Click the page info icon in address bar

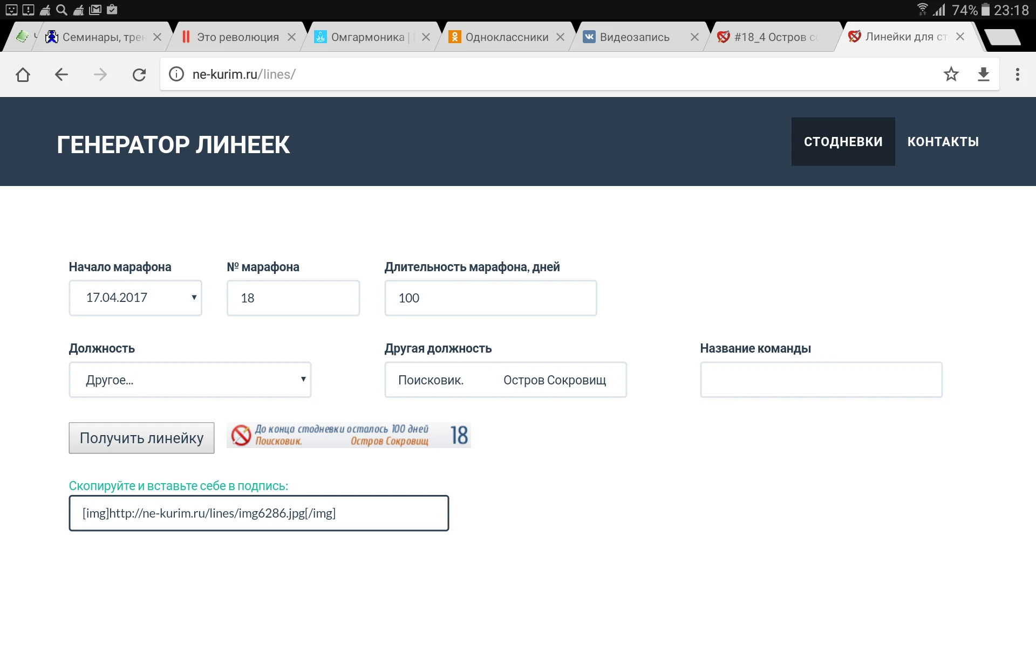click(x=176, y=74)
